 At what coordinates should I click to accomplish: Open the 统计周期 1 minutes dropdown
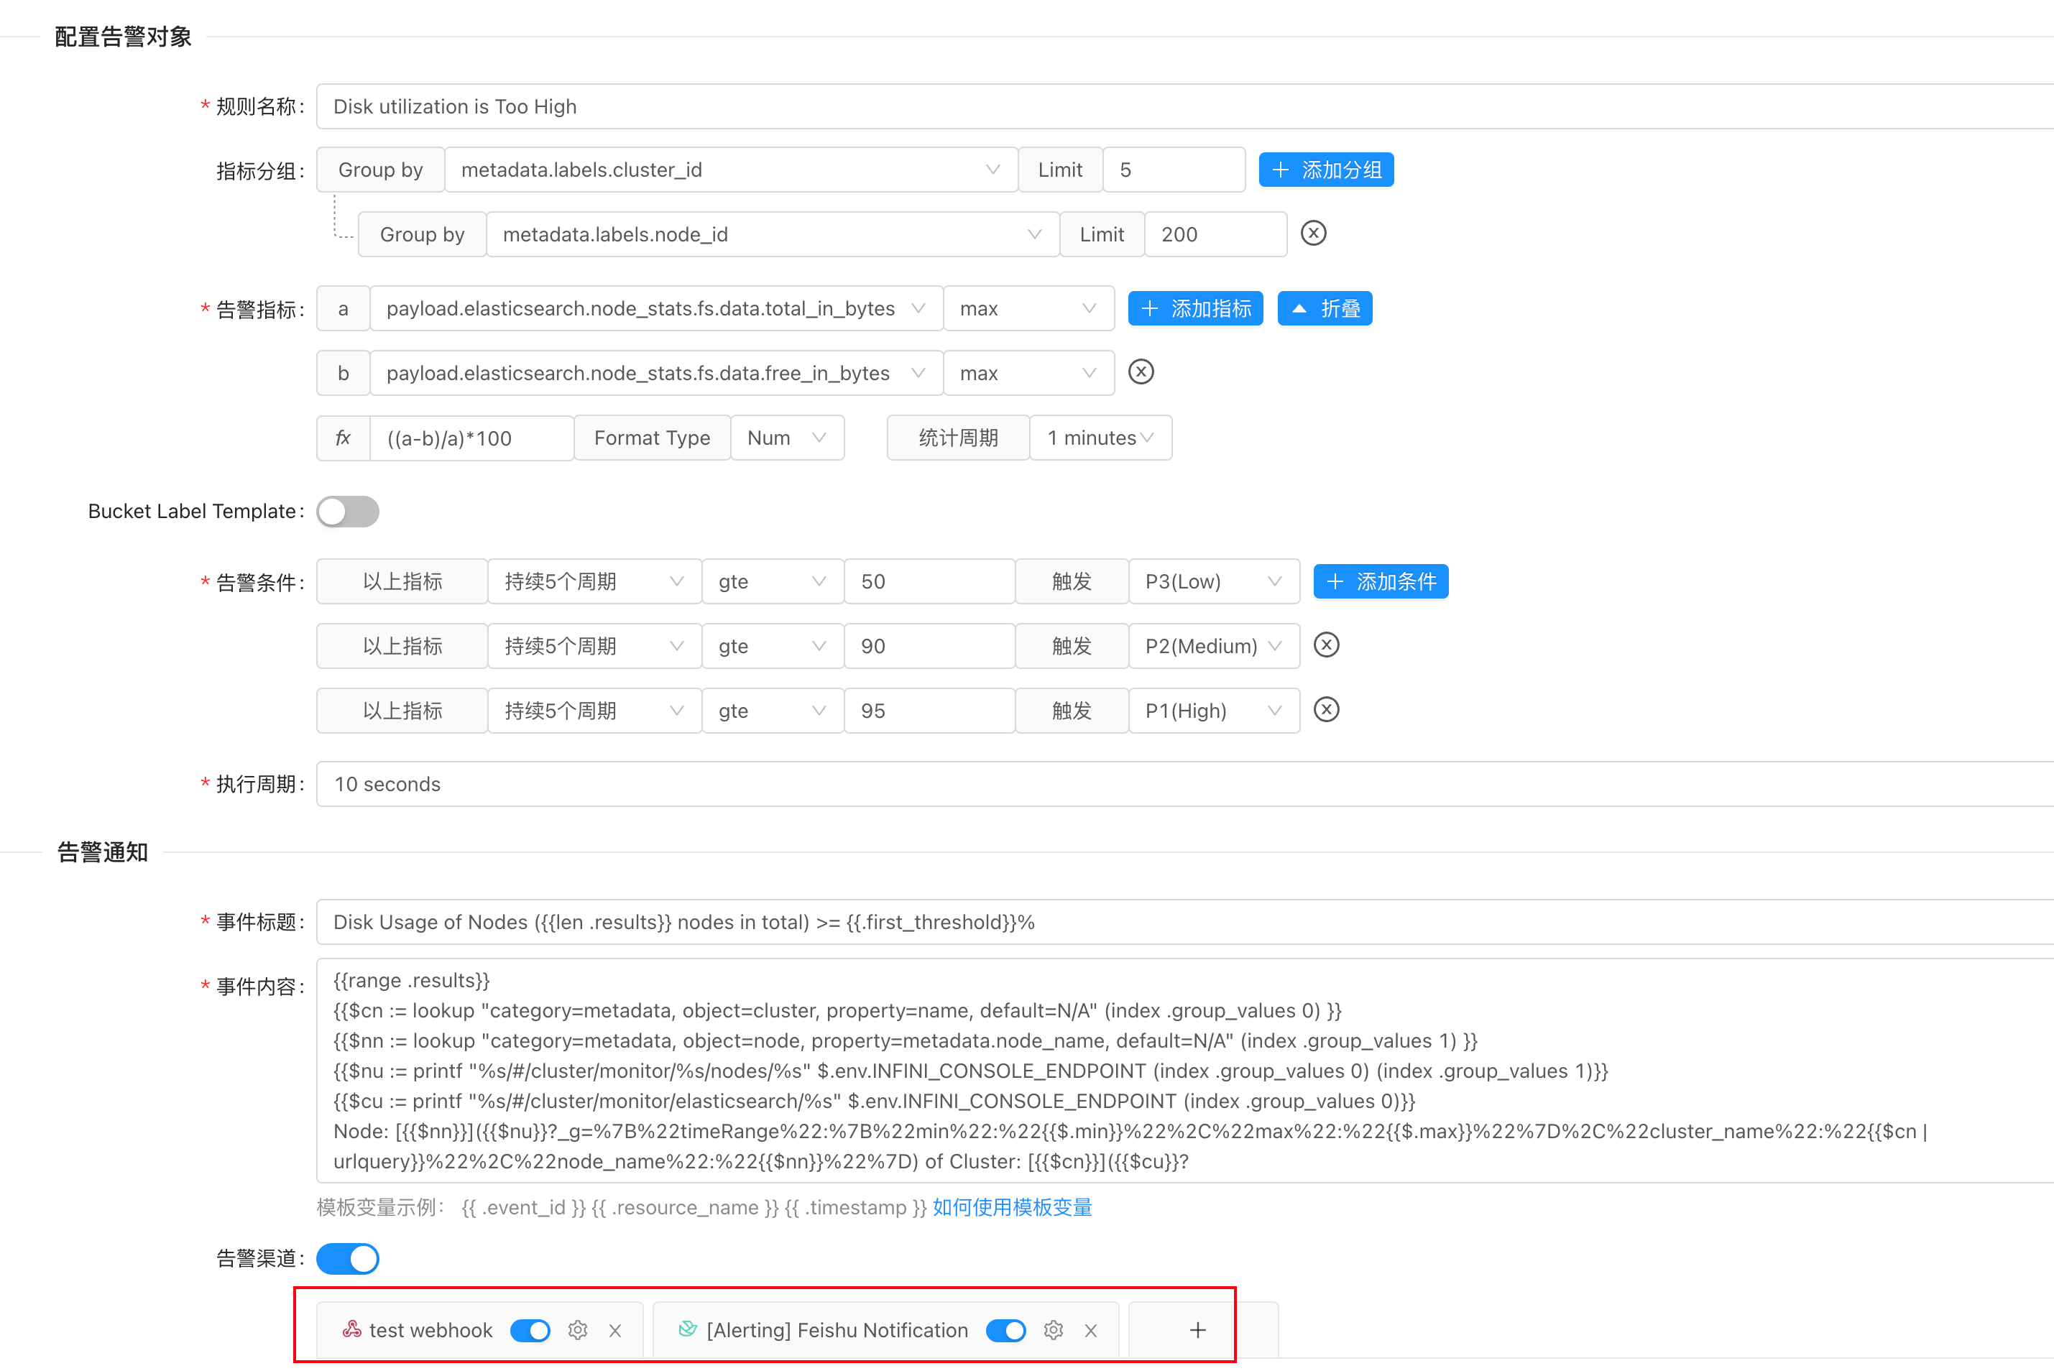click(1100, 438)
